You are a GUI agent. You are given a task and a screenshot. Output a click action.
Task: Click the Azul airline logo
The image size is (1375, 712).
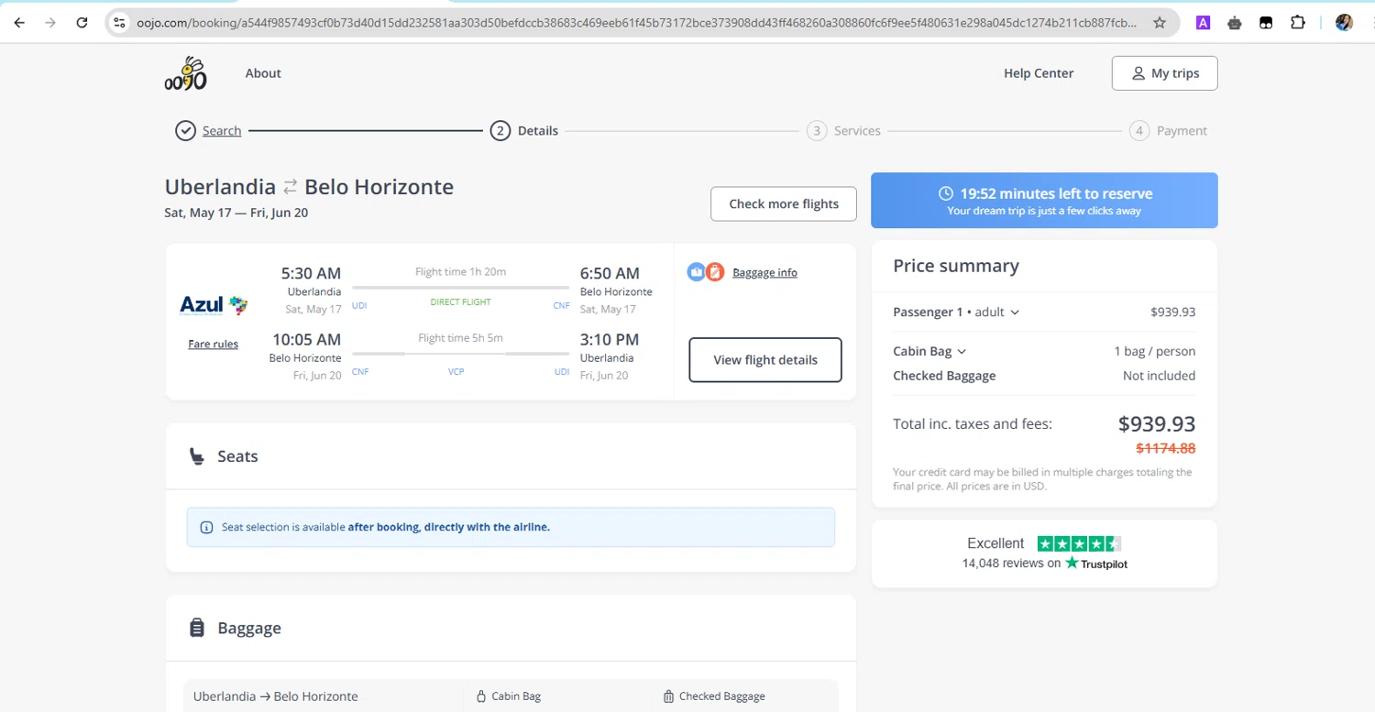pyautogui.click(x=214, y=305)
